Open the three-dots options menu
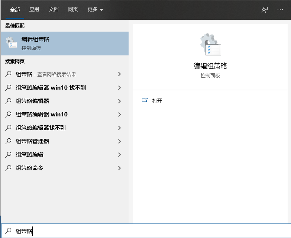 coord(280,10)
